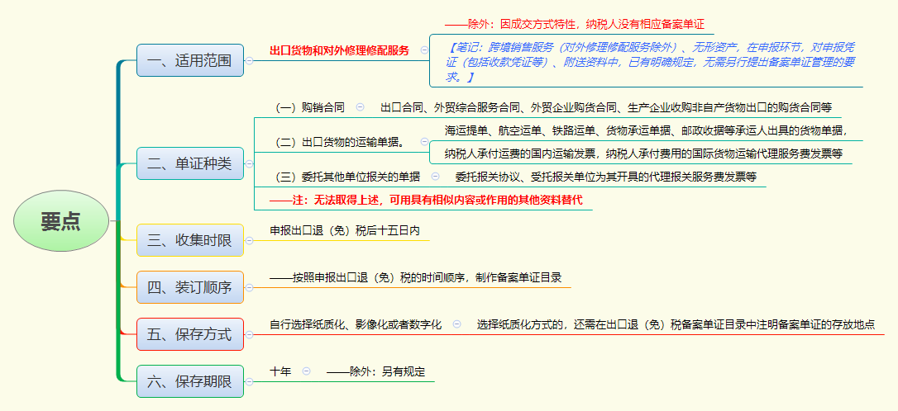Viewport: 898px width, 411px height.
Task: Collapse the 四、装订顺序 branch
Action: coord(249,287)
